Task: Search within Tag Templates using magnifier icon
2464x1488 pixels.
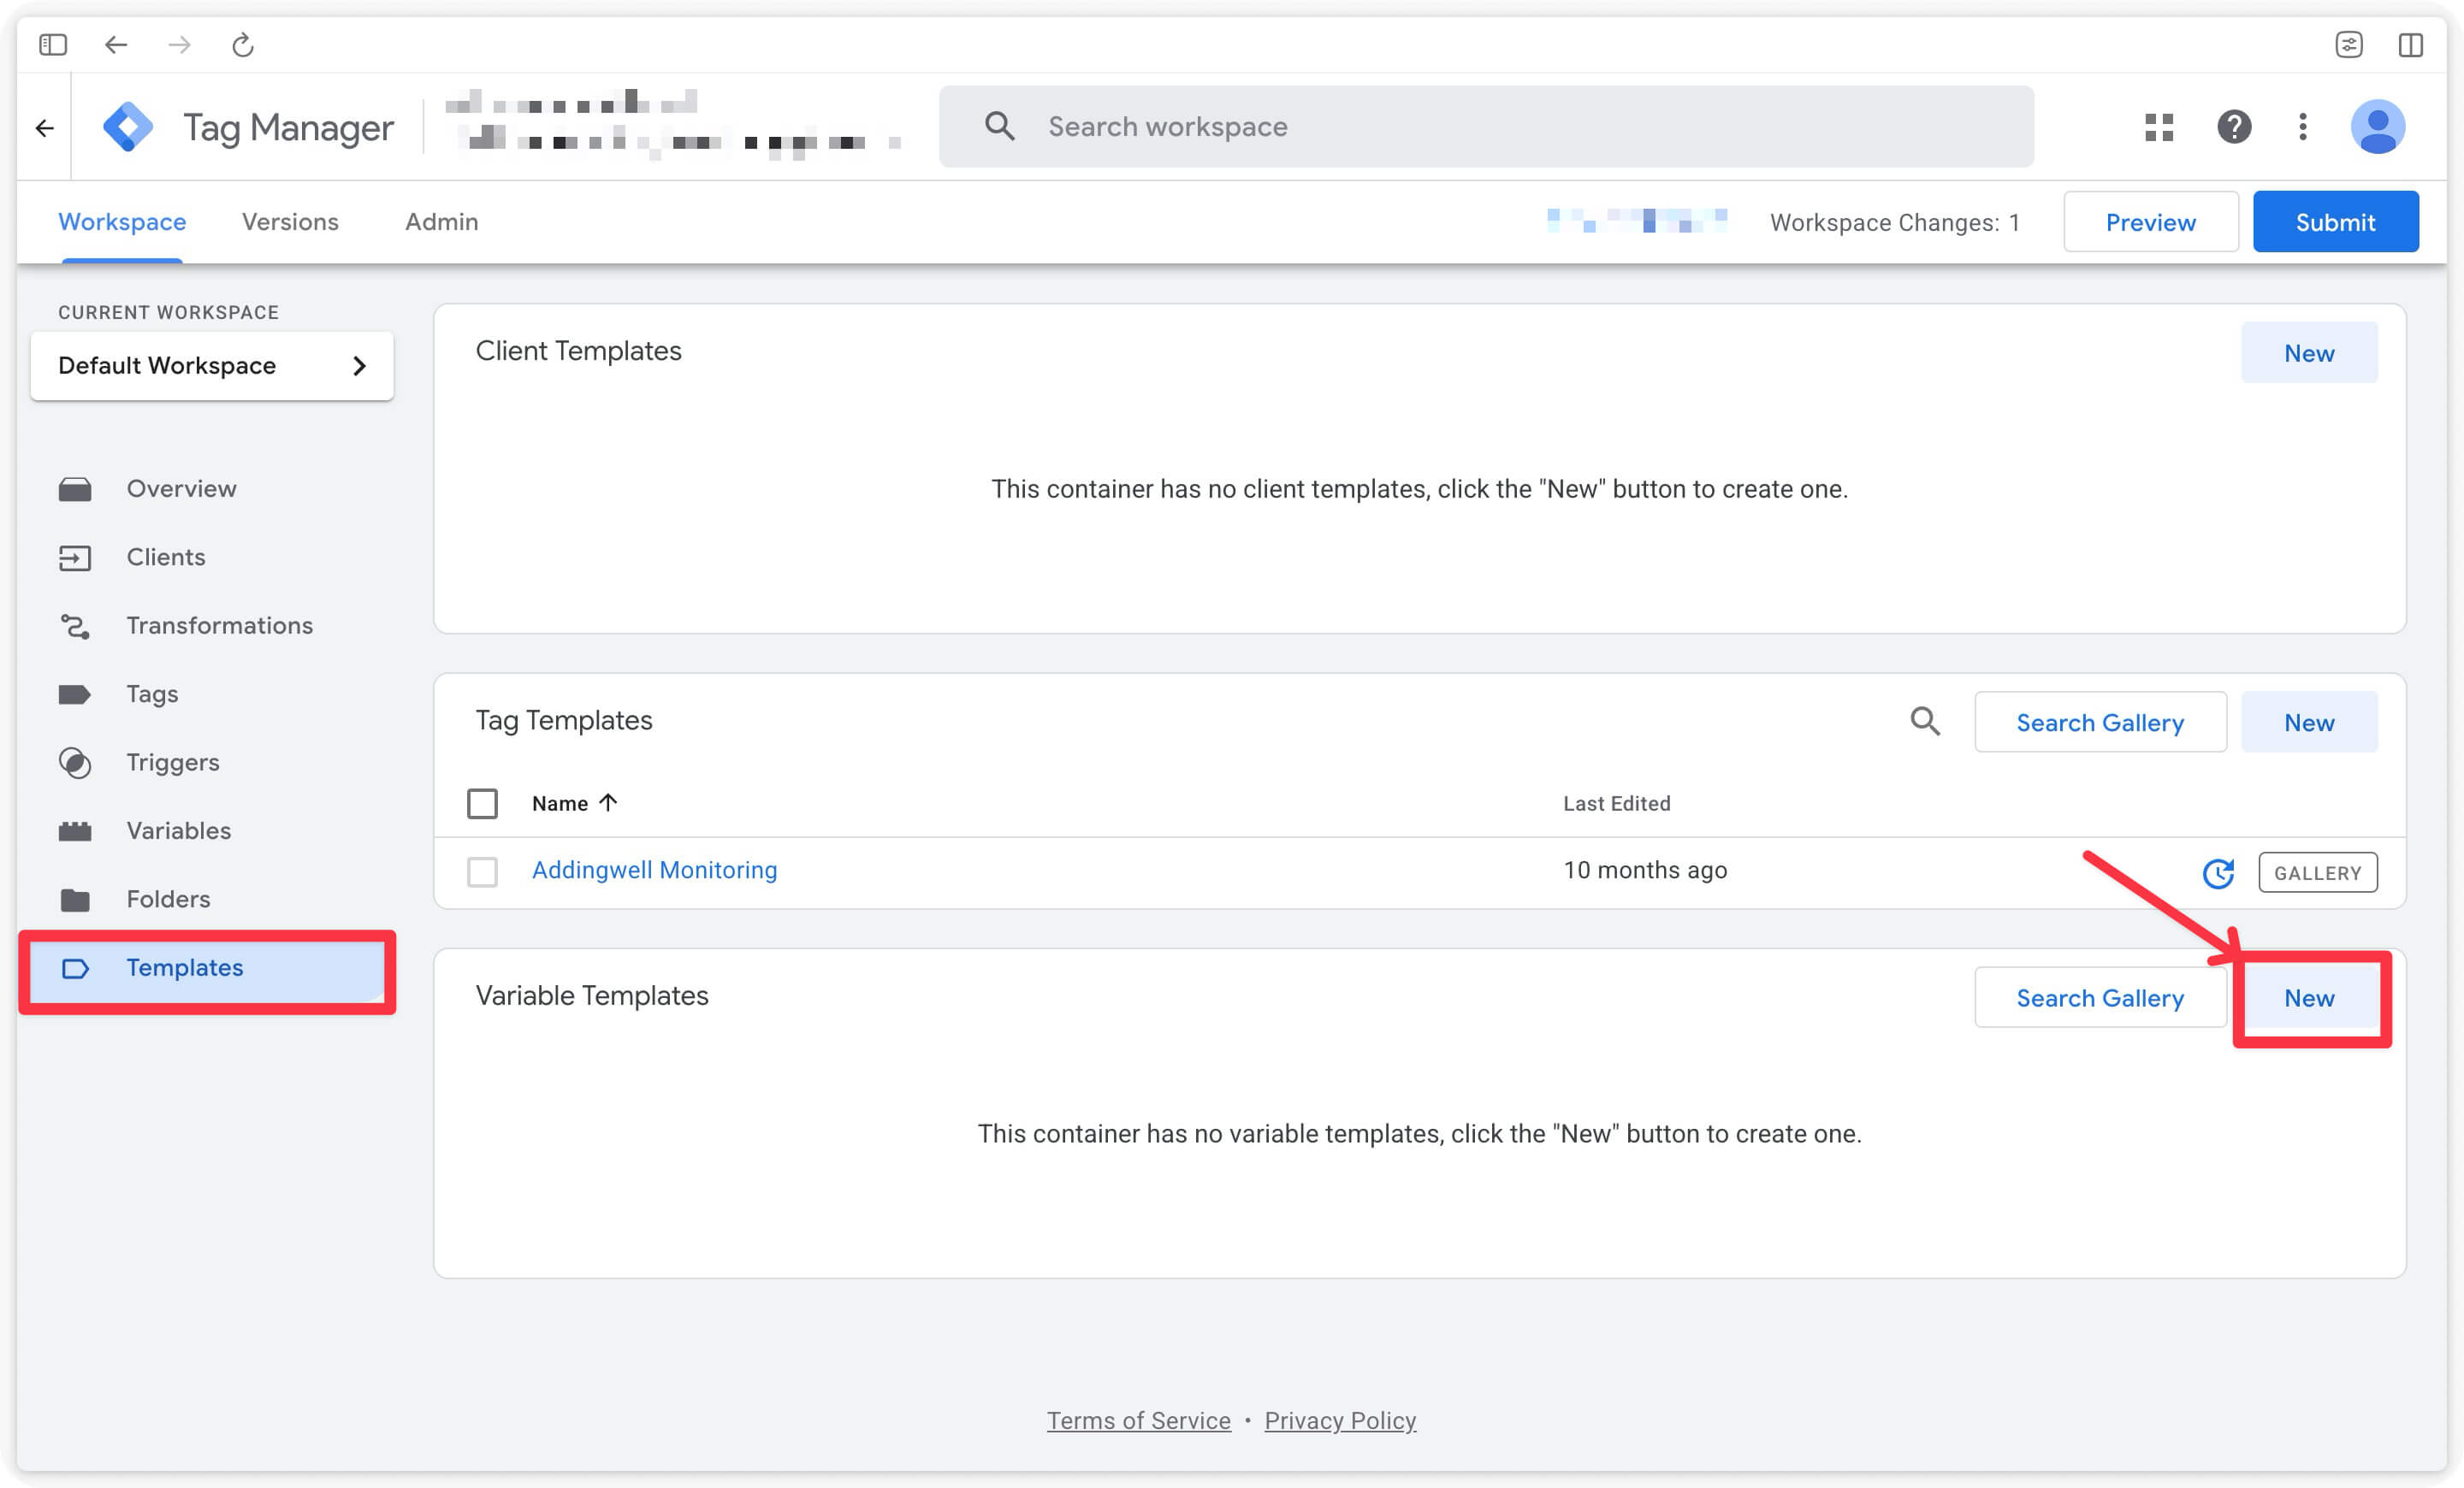Action: [1925, 722]
